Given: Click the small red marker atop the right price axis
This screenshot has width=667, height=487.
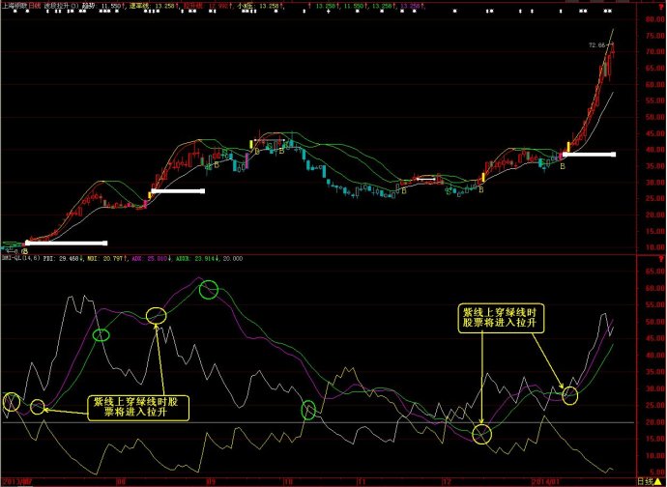Looking at the screenshot, I should pos(658,5).
